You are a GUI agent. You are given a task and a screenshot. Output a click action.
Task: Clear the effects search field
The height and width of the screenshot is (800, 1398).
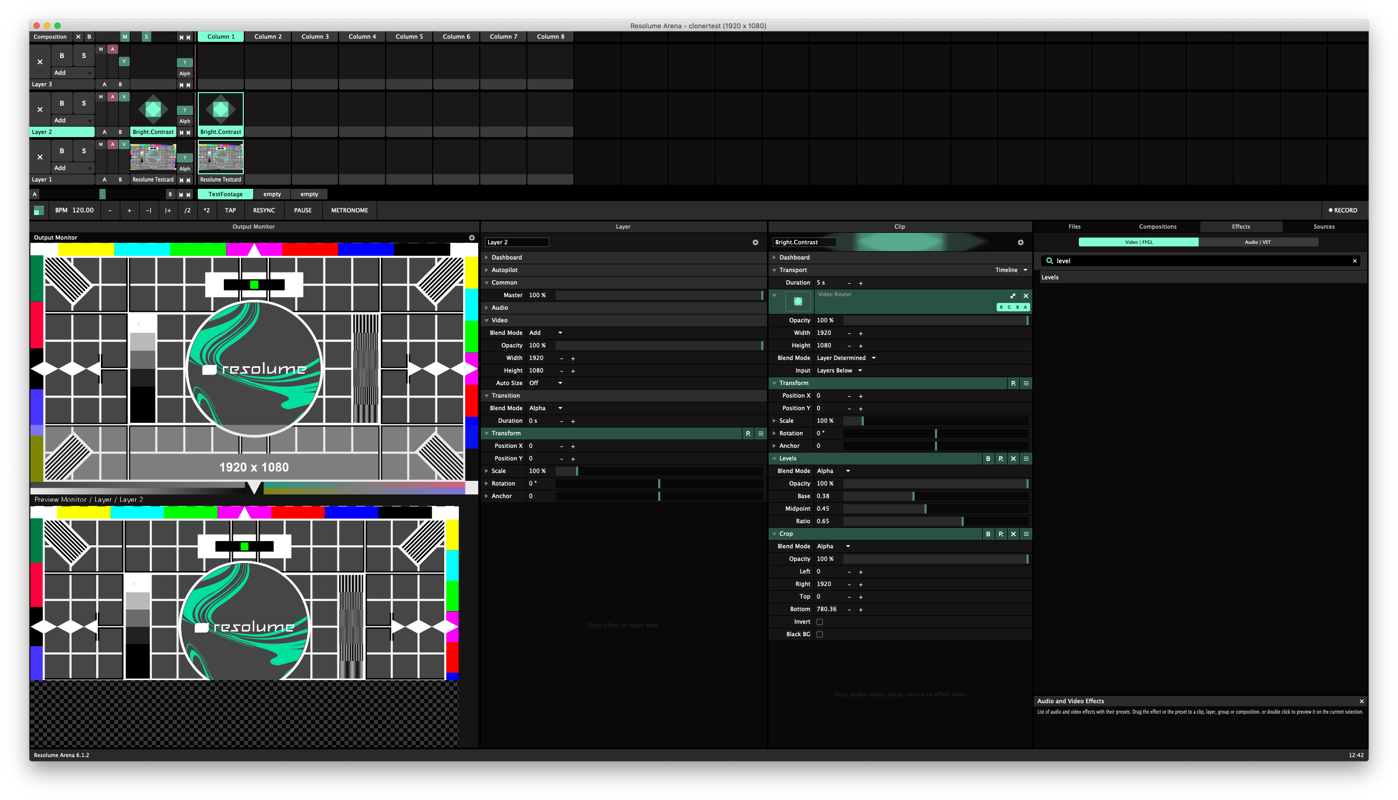pos(1354,261)
